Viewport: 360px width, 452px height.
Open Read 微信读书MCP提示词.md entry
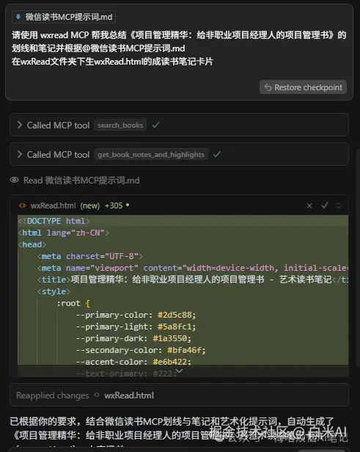point(81,181)
